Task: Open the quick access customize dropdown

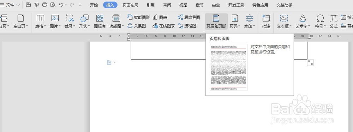Action: (80, 5)
